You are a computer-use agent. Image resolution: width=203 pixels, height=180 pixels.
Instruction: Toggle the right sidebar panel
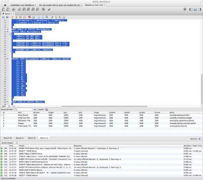click(x=200, y=9)
